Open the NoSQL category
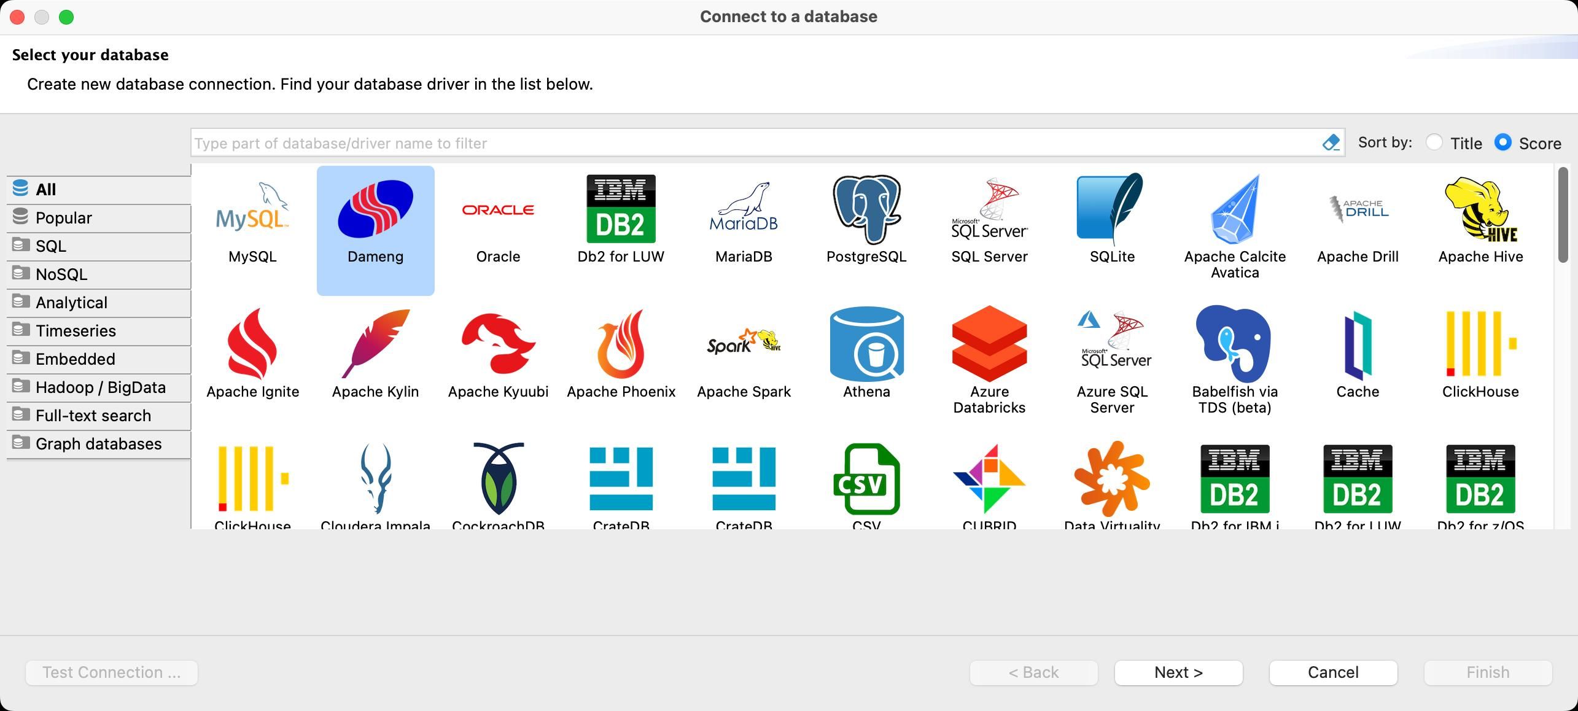The height and width of the screenshot is (711, 1578). [99, 274]
